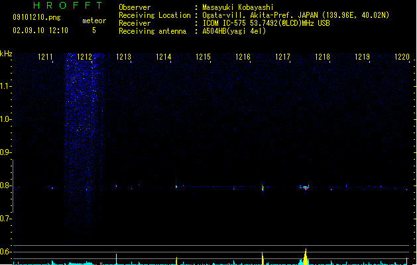The height and width of the screenshot is (265, 417).
Task: Click the echo spot after 1214
Action: 176,187
